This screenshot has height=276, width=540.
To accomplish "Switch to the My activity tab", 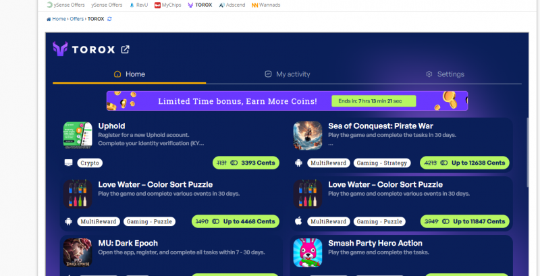I will coord(288,74).
